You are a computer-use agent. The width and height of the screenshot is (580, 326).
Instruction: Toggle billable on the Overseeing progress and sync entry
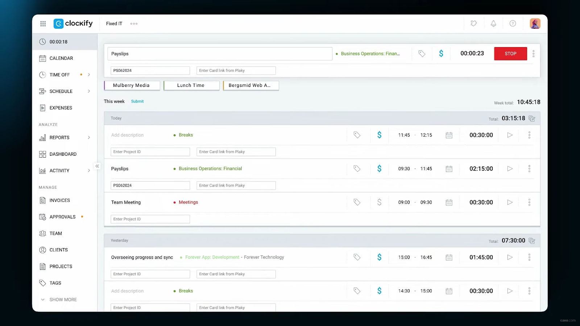point(379,257)
